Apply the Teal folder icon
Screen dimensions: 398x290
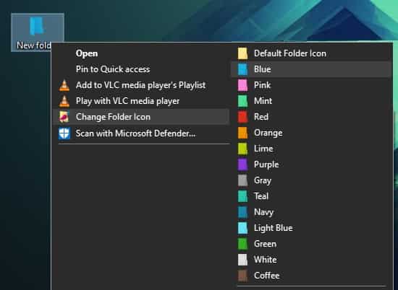(311, 196)
